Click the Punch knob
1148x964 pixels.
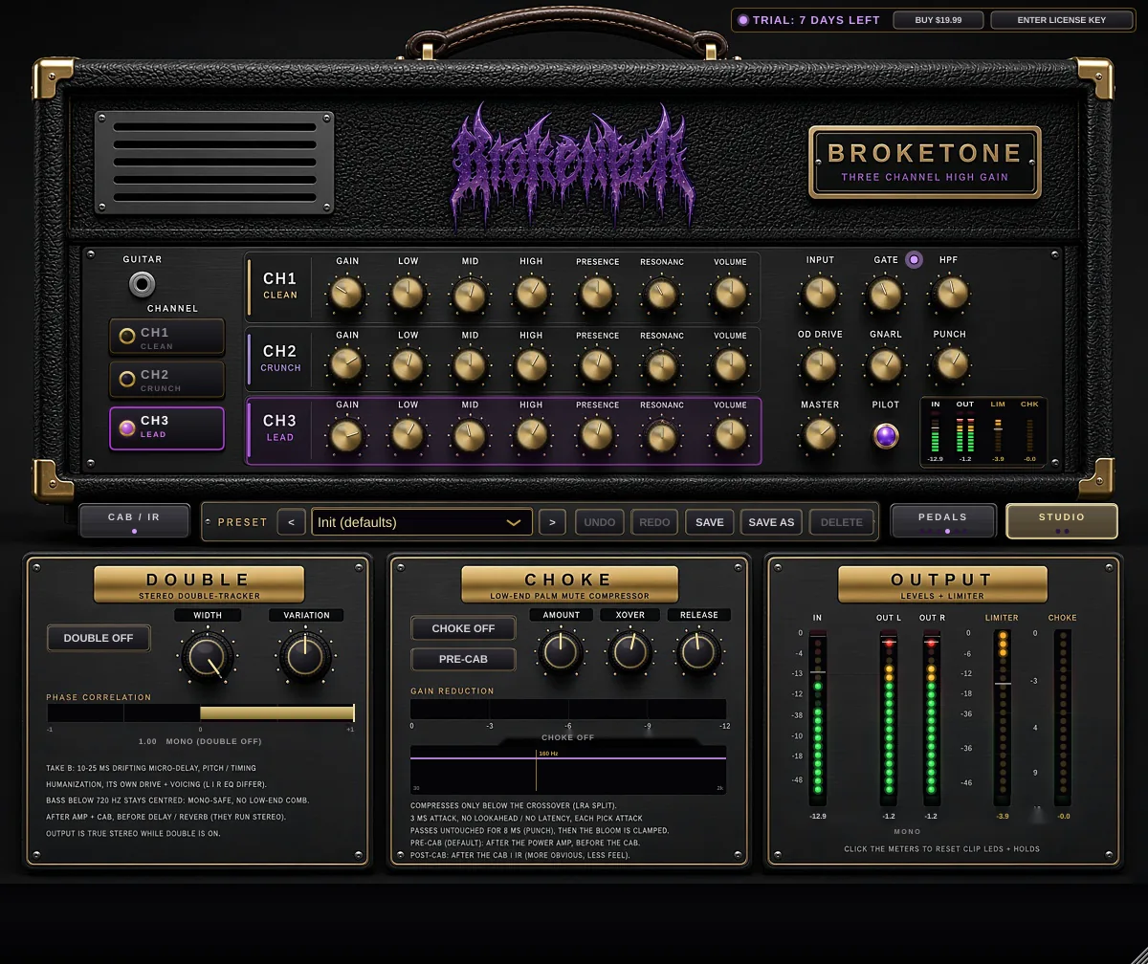(x=950, y=364)
